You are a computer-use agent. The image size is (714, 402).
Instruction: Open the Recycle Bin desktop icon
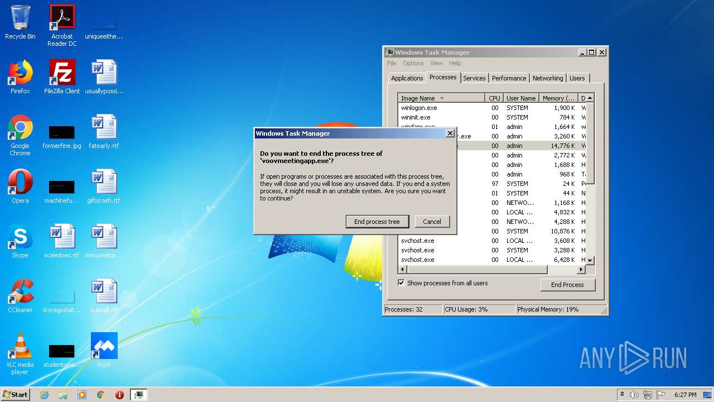(x=20, y=22)
